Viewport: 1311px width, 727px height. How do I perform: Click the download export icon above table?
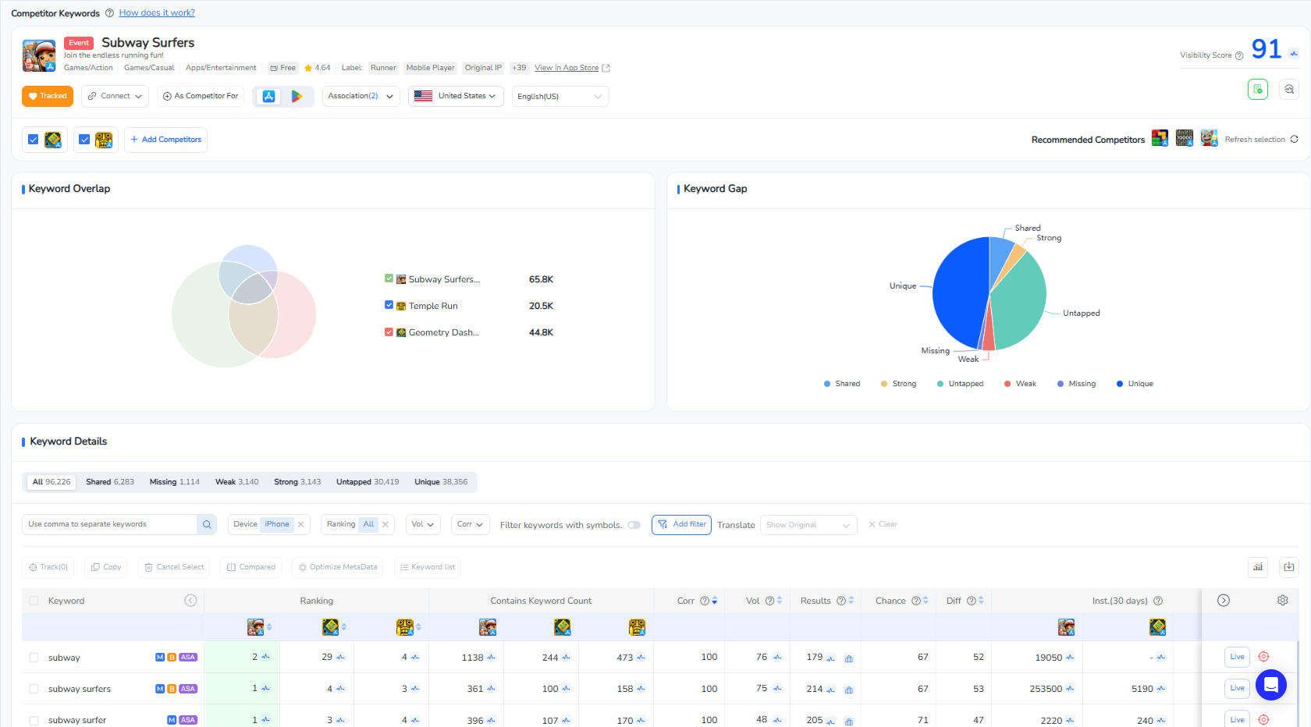[x=1288, y=567]
